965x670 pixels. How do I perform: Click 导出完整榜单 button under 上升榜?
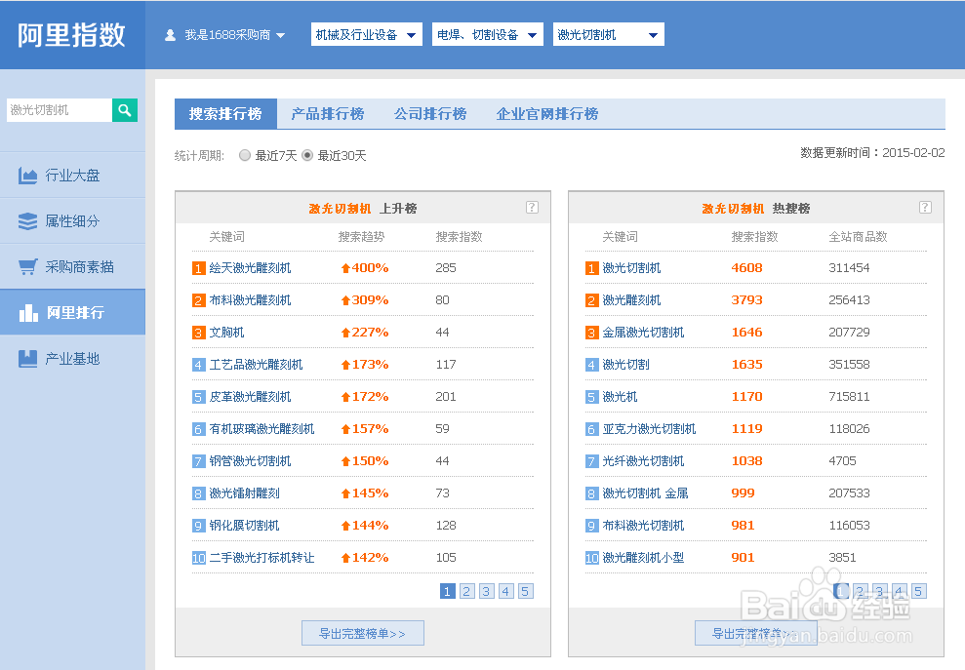[x=363, y=634]
